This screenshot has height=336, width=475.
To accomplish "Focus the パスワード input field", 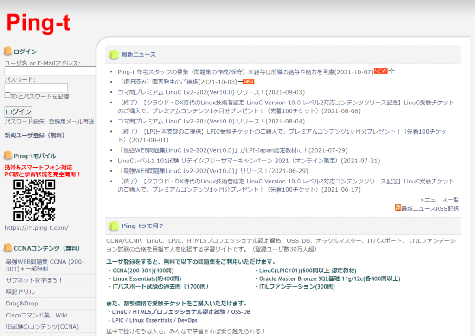I will pos(36,88).
